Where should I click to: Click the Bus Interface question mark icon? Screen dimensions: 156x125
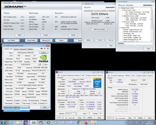point(48,71)
